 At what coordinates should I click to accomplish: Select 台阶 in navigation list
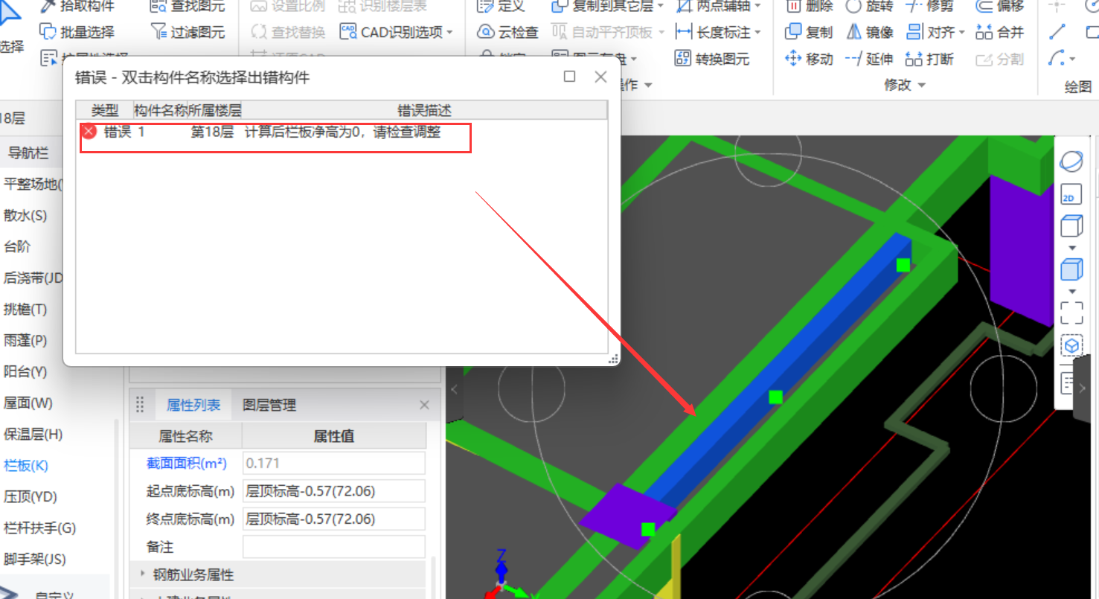click(x=17, y=246)
